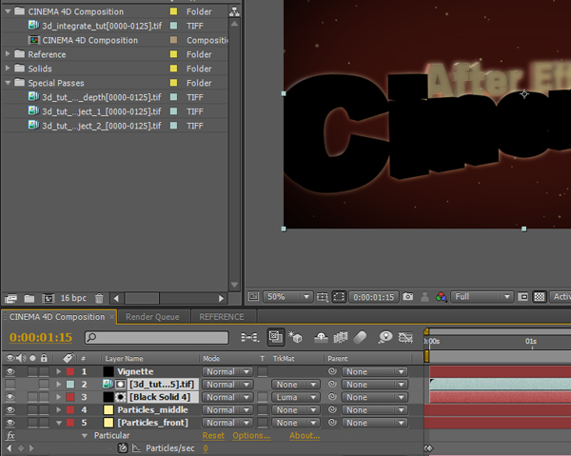
Task: Open the Full resolution dropdown
Action: (x=482, y=297)
